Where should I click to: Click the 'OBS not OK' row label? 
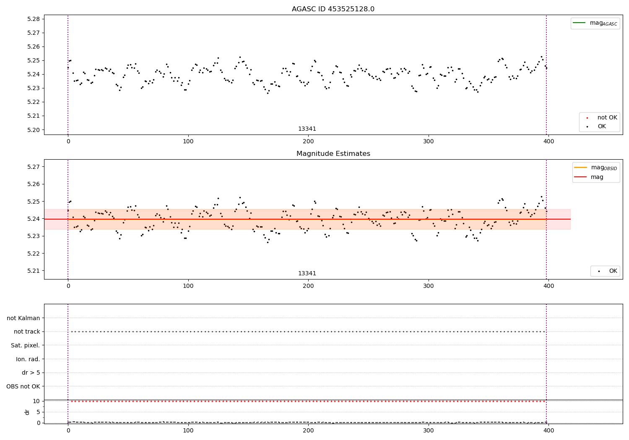pyautogui.click(x=23, y=386)
